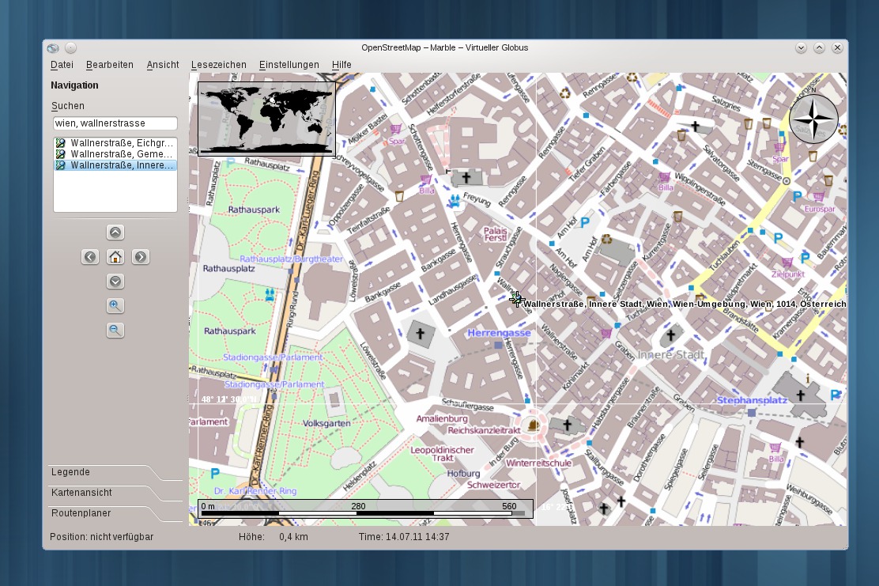Pan the map right with the right arrow
This screenshot has height=586, width=879.
[141, 257]
